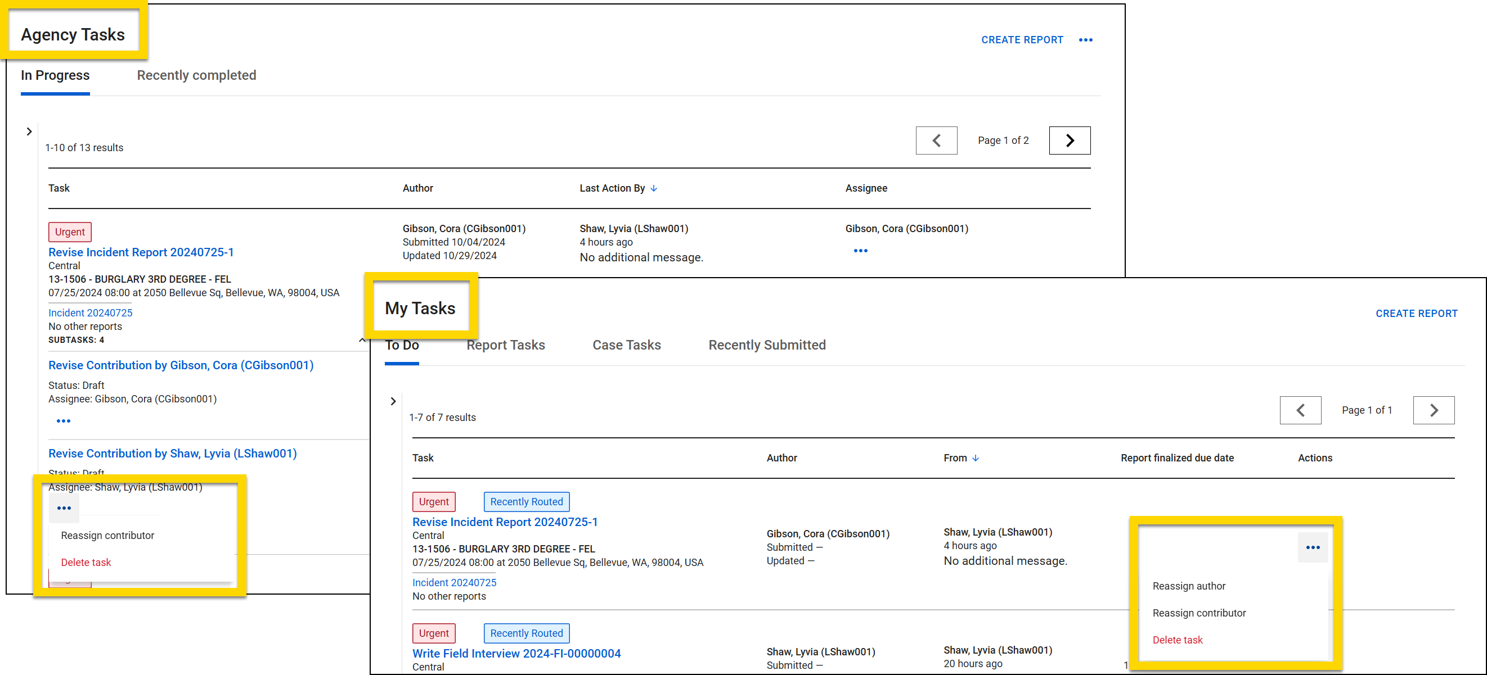Viewport: 1487px width, 675px height.
Task: Expand the Agency Tasks side filter panel
Action: point(29,132)
